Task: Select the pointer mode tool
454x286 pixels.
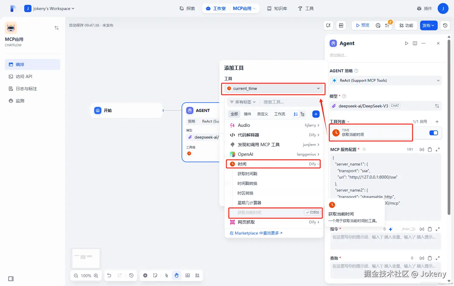Action: pos(166,275)
